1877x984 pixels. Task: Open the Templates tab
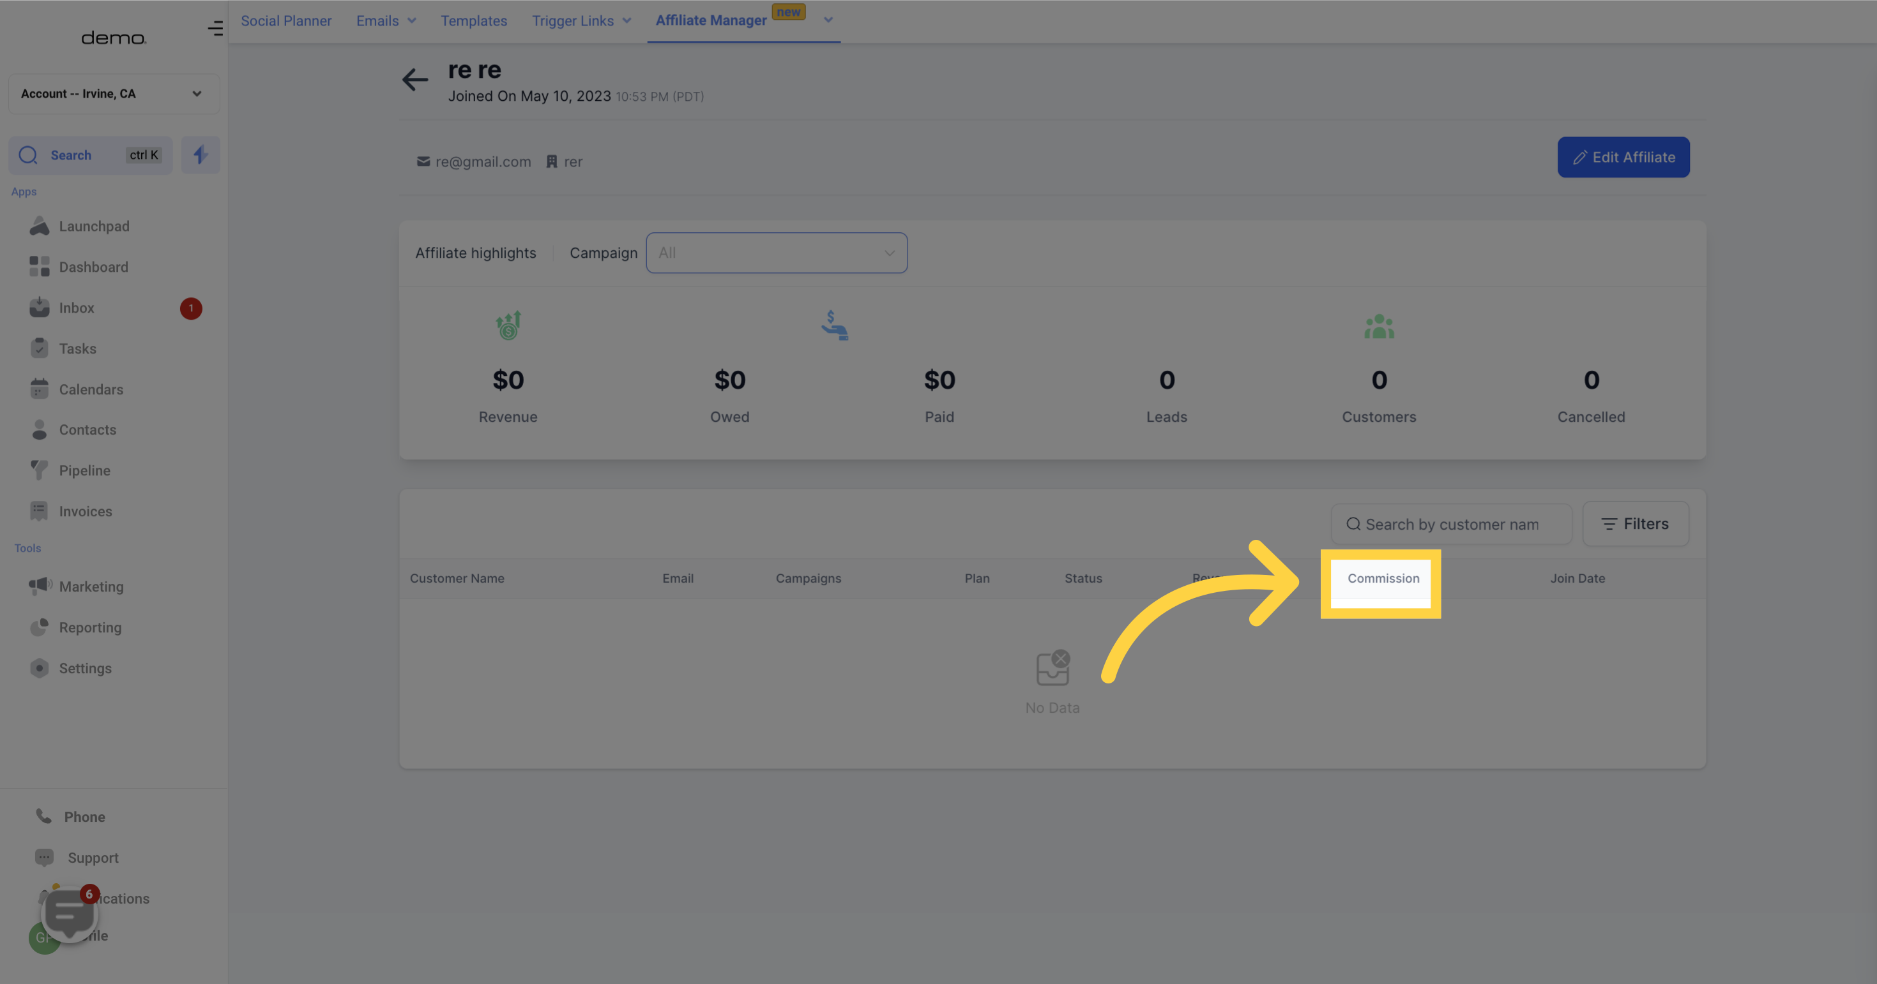point(474,21)
